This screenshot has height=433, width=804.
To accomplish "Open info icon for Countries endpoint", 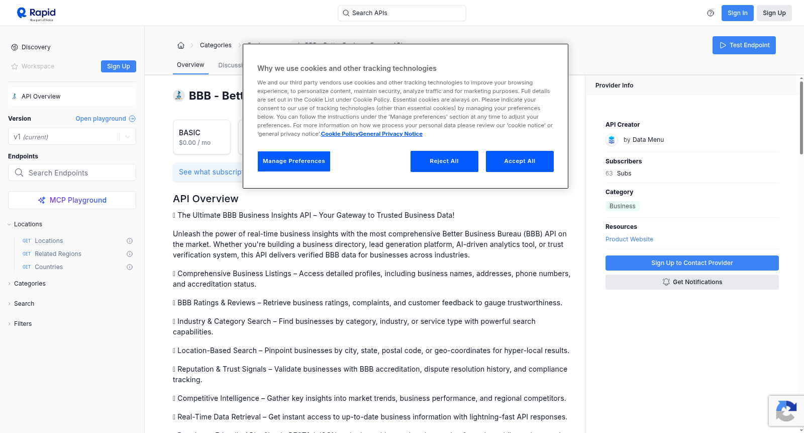I will tap(130, 267).
